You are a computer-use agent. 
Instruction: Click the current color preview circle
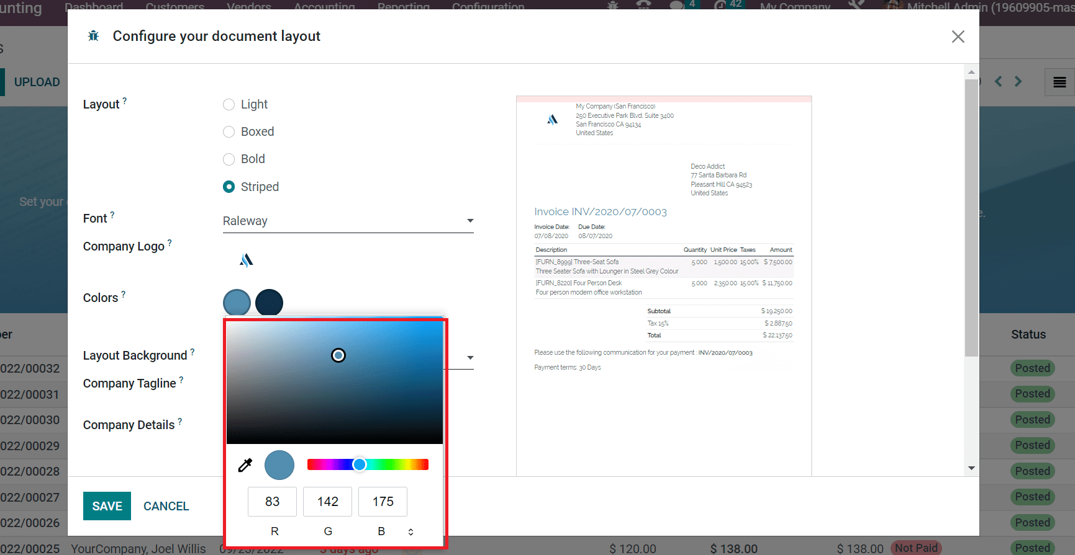pos(279,465)
